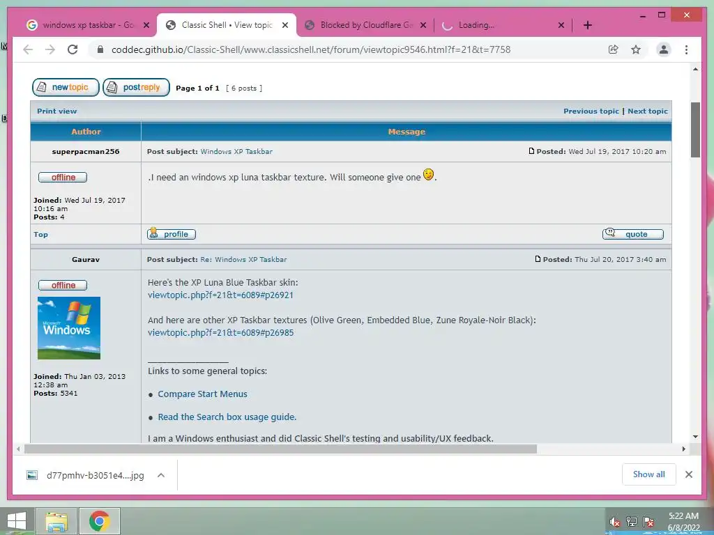Click vertical scrollbar down arrow
Screen dimensions: 714x535
point(695,437)
